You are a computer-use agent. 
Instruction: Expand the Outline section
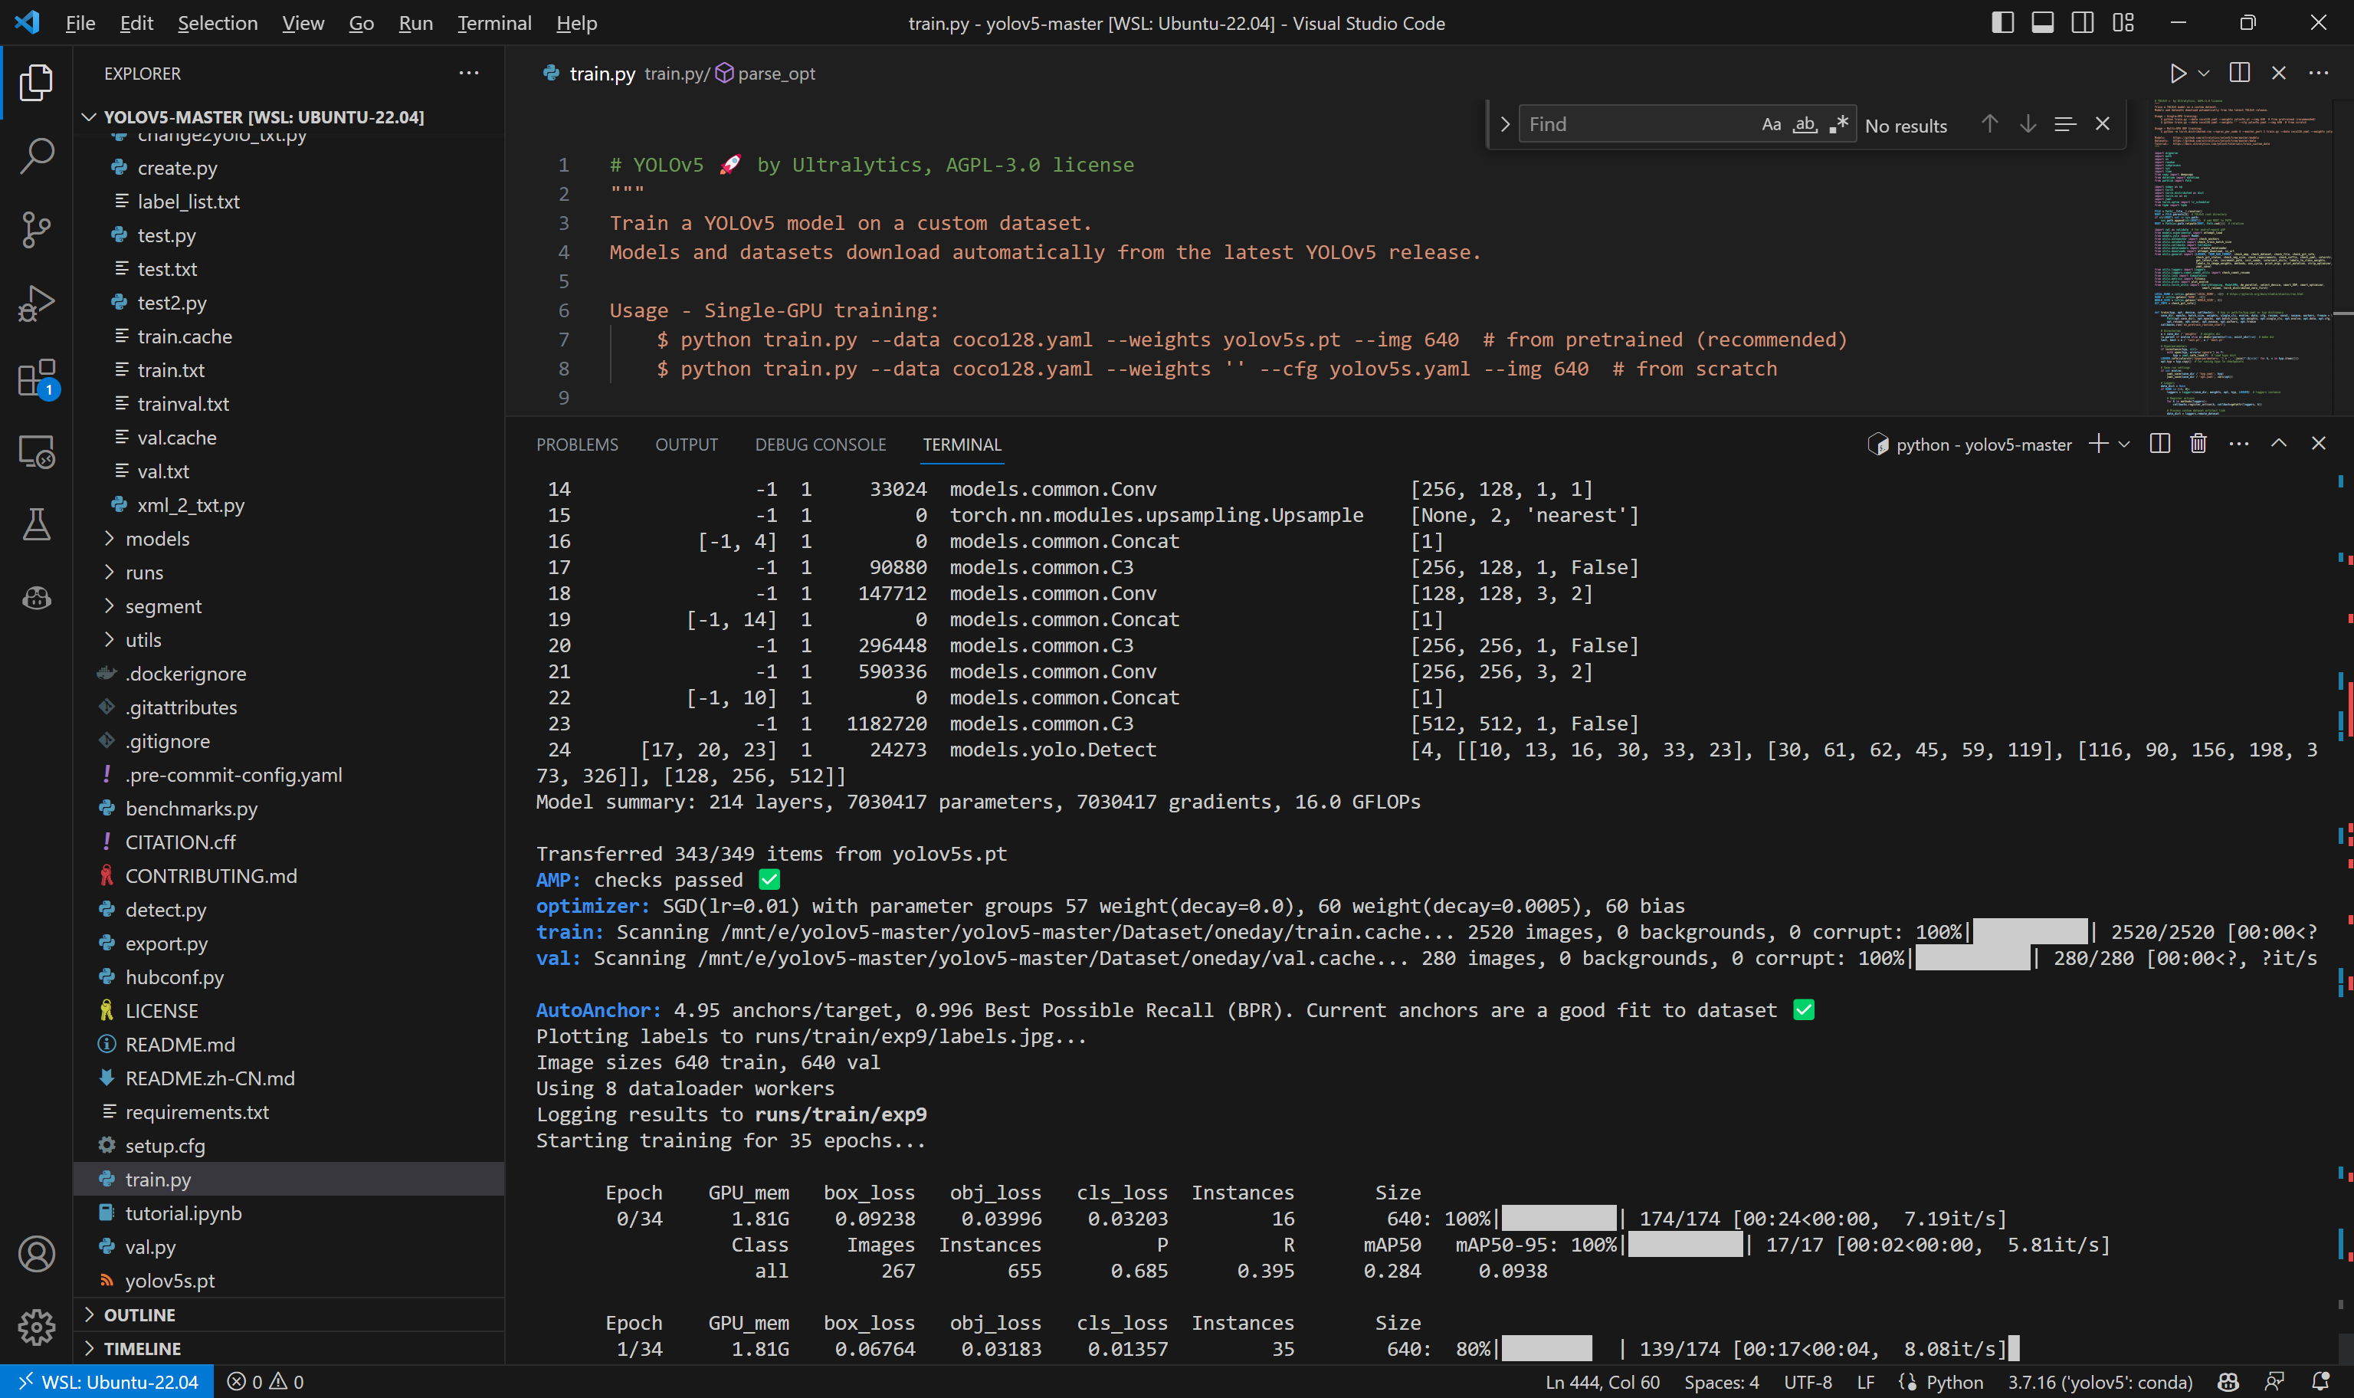point(288,1315)
